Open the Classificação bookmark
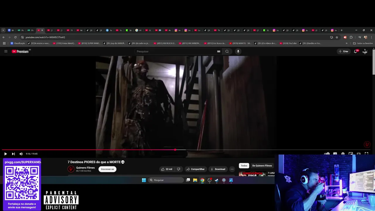 pyautogui.click(x=18, y=43)
